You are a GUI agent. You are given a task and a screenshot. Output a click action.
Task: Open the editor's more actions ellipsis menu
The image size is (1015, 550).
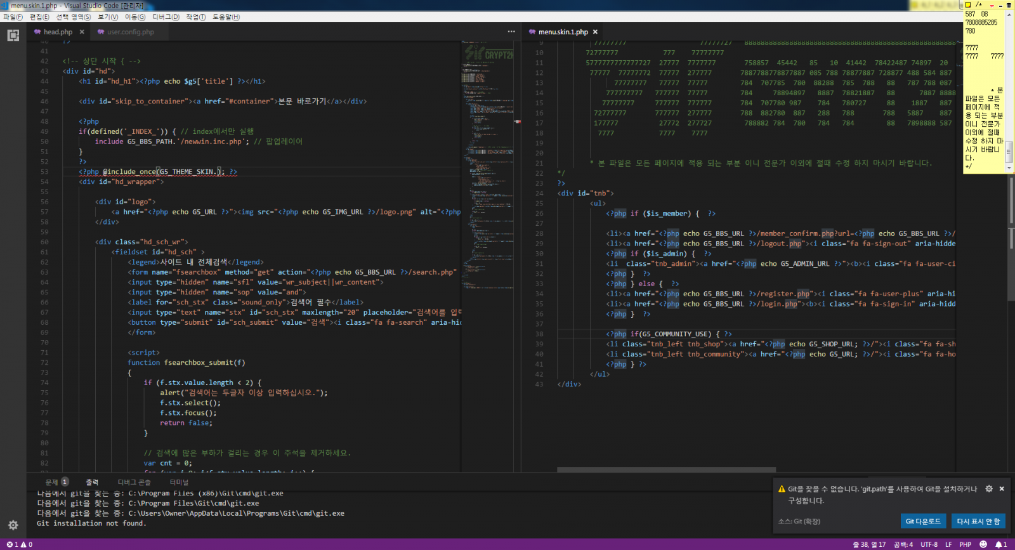(x=511, y=32)
